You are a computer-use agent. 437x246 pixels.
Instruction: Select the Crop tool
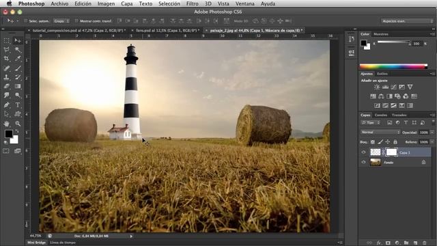point(6,59)
